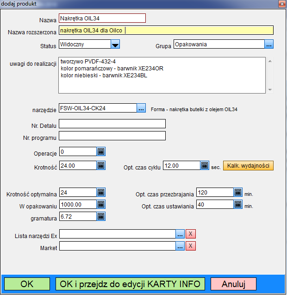Click the Grupa Opakowania field
This screenshot has height=295, width=287.
(219, 44)
